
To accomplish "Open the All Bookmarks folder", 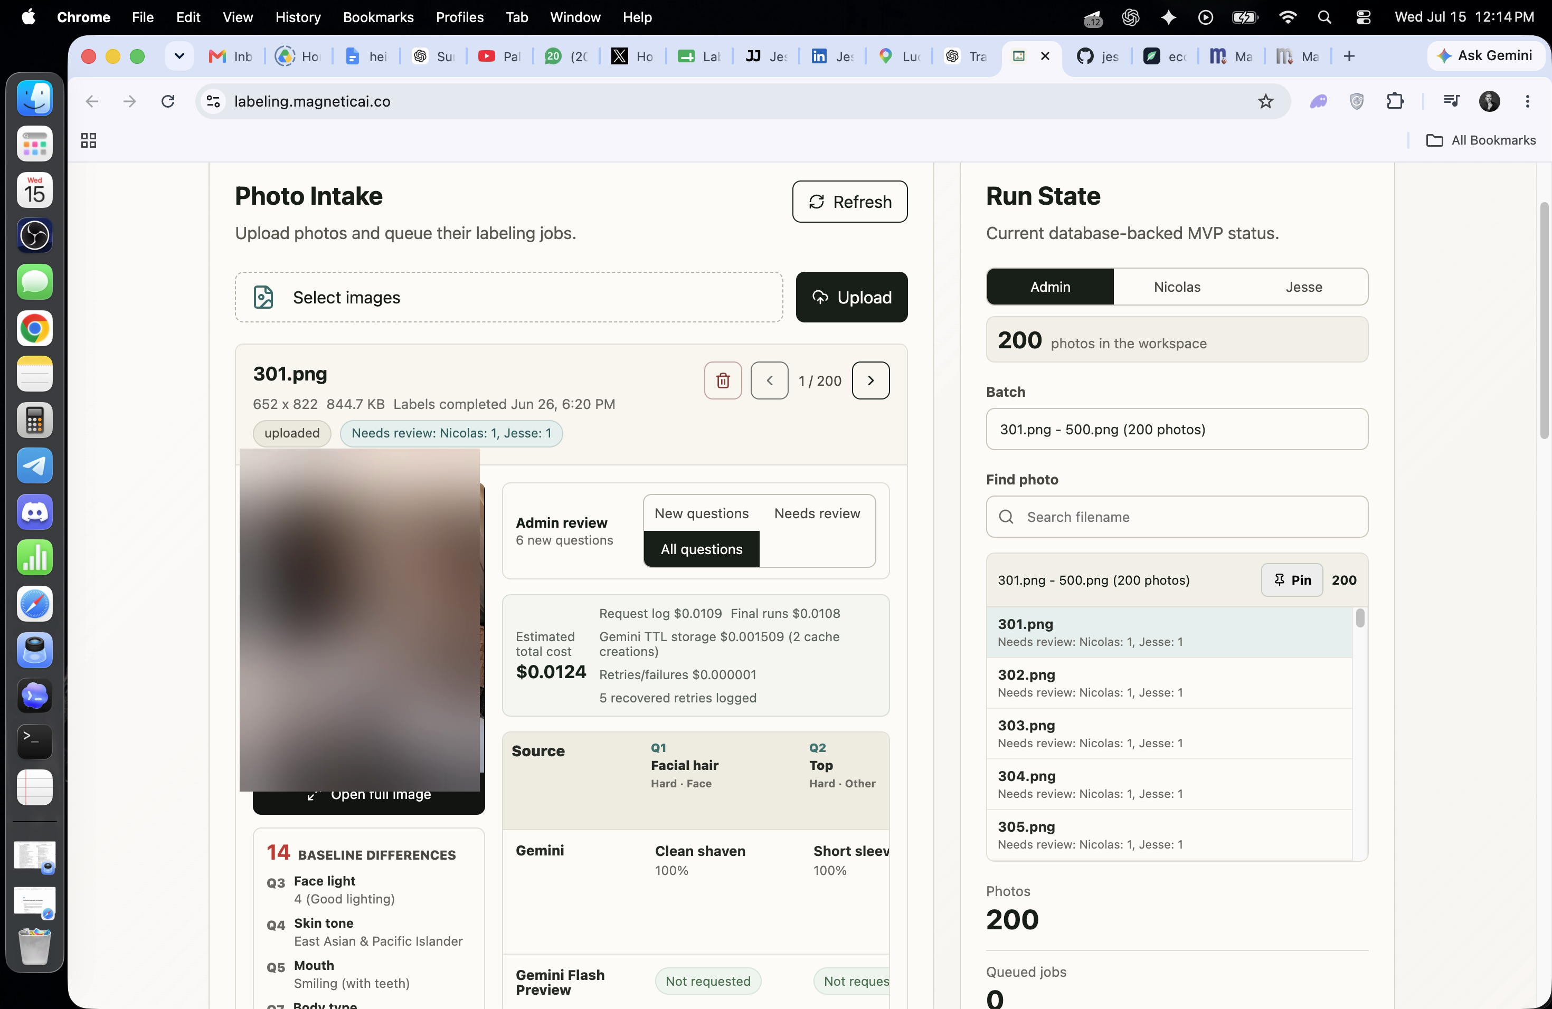I will (1480, 141).
